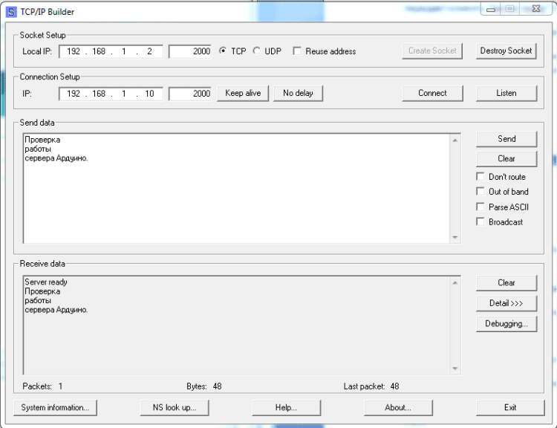Click the Connect button

pos(432,93)
